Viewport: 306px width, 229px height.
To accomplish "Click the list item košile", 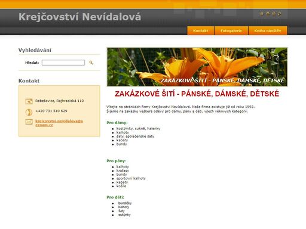I will coord(121,186).
